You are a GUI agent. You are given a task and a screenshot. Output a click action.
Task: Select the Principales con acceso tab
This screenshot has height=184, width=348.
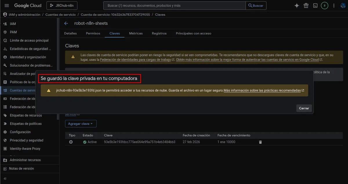click(x=193, y=33)
